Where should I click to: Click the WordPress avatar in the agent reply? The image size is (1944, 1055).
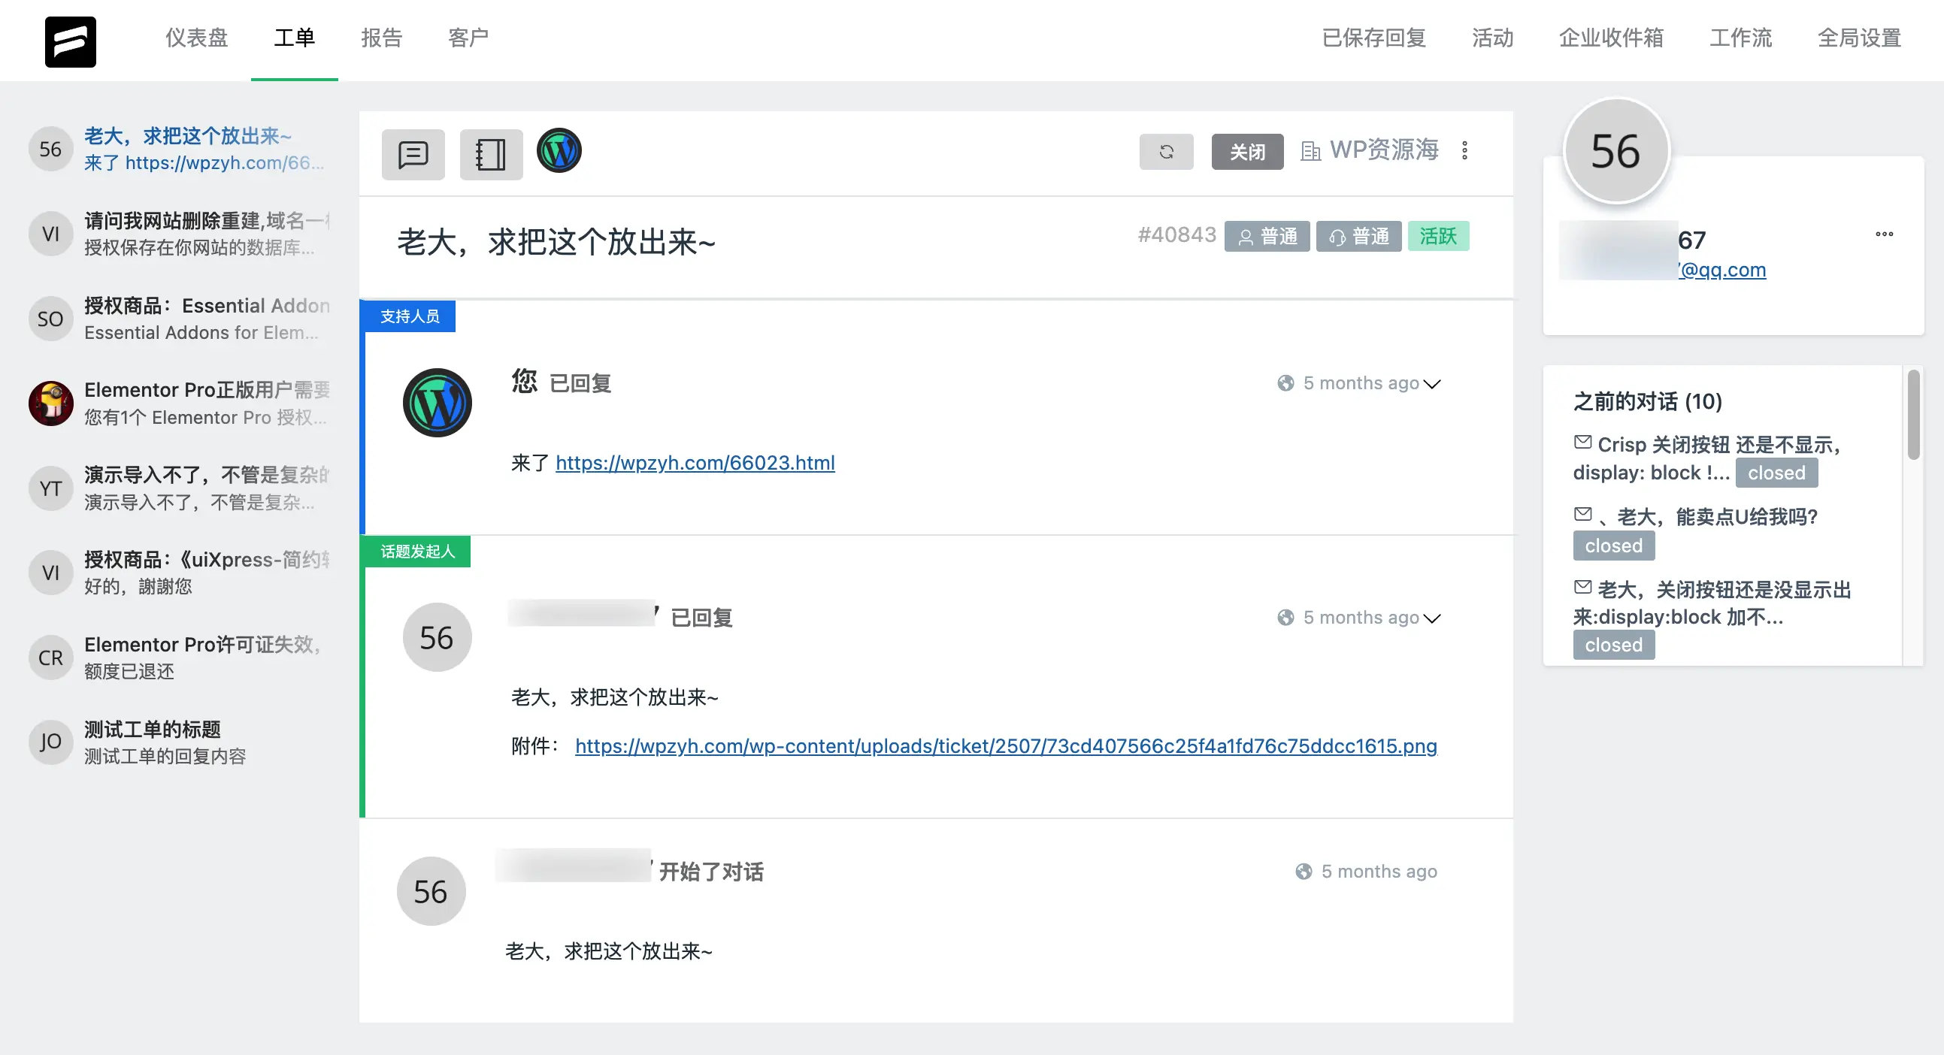pyautogui.click(x=437, y=402)
